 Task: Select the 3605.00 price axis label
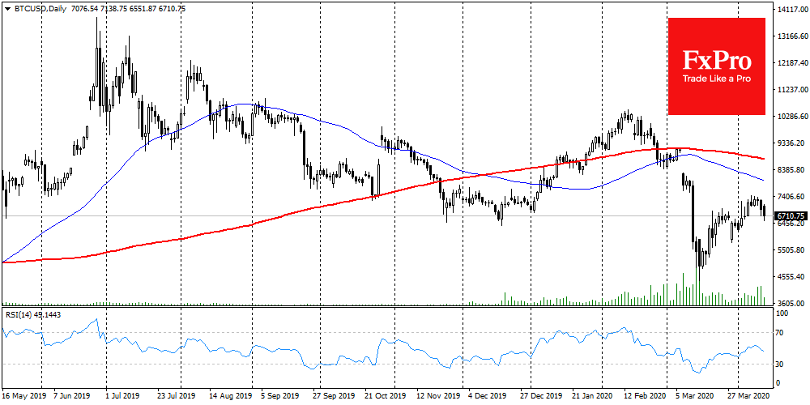point(791,303)
